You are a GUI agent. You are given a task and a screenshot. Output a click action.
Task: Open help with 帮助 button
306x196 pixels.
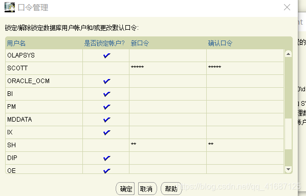[x=171, y=189]
